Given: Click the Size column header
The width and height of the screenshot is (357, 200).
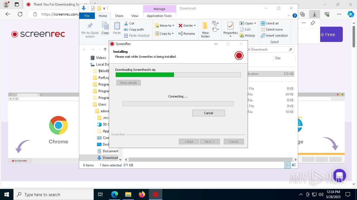Looking at the screenshot, I should click(278, 58).
